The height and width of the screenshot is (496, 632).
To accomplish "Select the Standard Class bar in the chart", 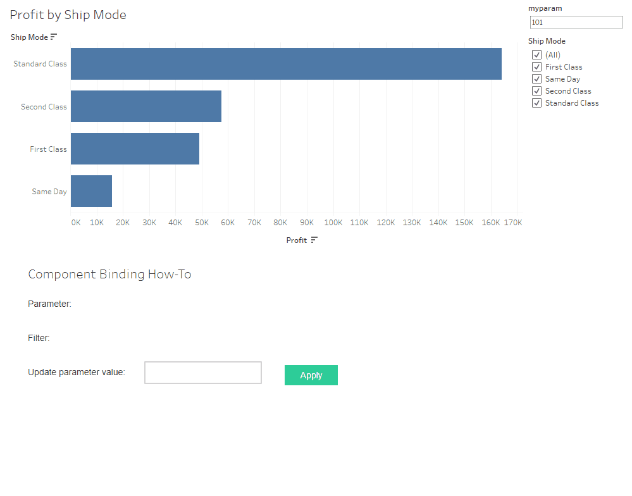I will point(285,63).
